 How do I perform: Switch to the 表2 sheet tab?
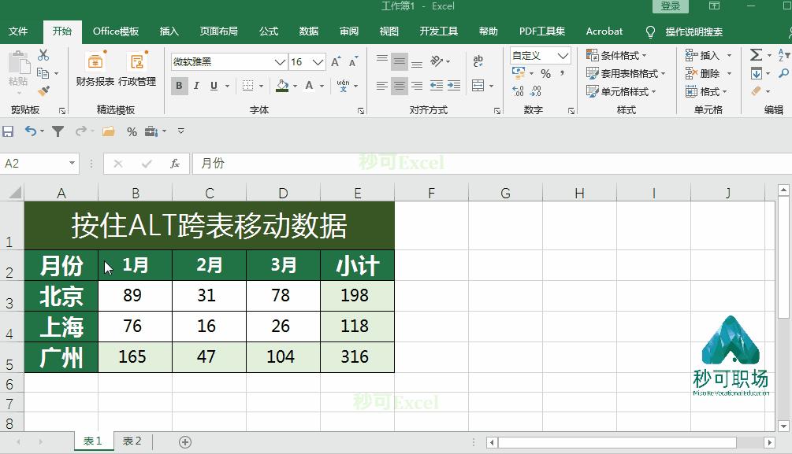132,441
